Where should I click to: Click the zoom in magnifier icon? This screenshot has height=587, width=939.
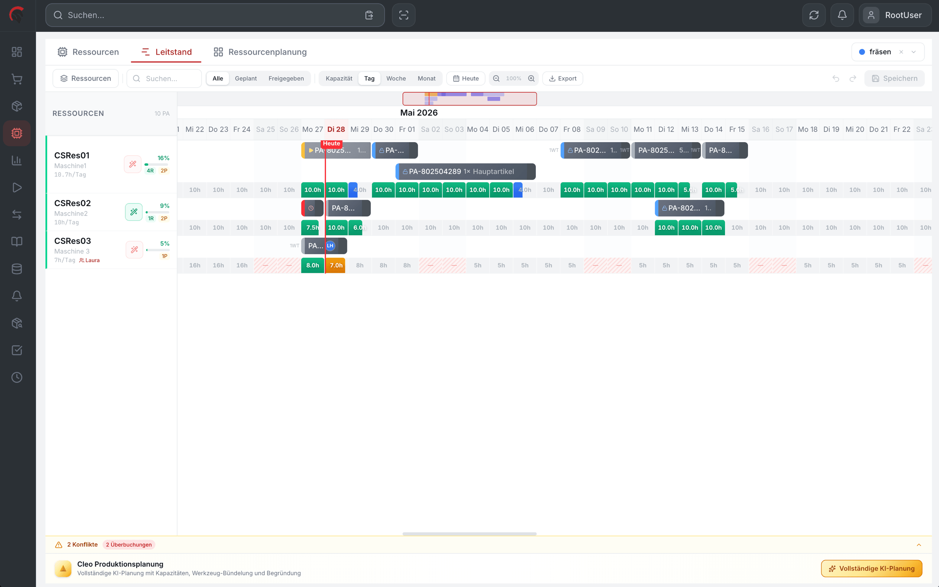click(531, 78)
